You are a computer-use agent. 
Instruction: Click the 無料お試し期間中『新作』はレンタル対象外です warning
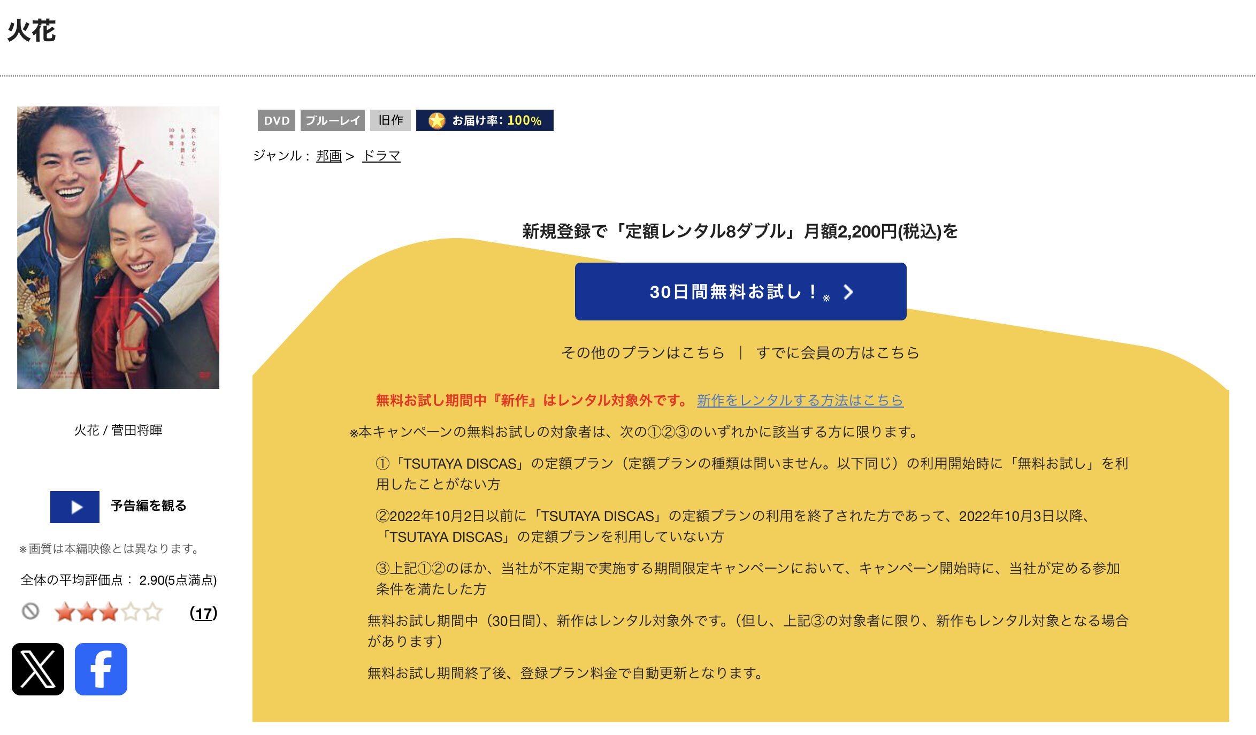tap(531, 400)
